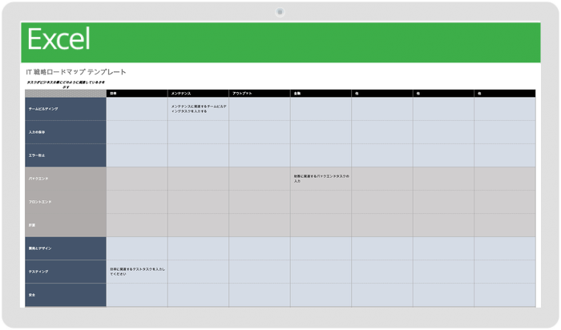Click the header of the fourth data column
This screenshot has height=330, width=561.
coord(321,94)
